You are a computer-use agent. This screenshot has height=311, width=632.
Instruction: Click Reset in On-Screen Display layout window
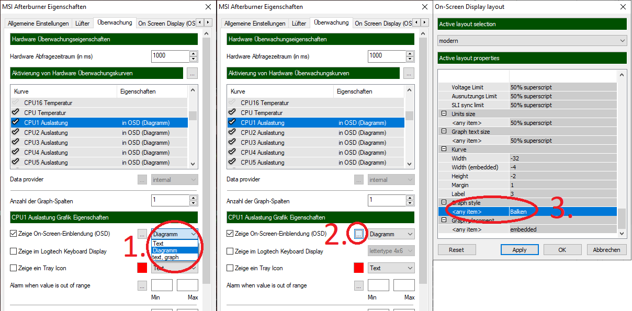(x=456, y=250)
